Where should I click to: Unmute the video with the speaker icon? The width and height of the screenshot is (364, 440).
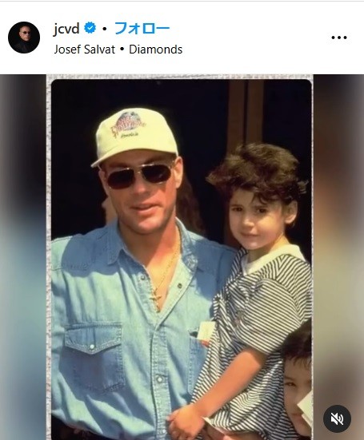pos(337,418)
